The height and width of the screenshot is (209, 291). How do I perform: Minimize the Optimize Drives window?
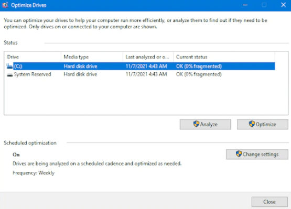pos(245,5)
